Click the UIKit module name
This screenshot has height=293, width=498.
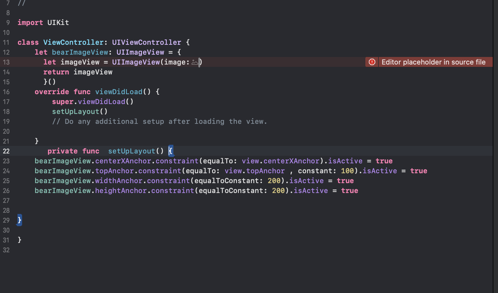[x=58, y=23]
